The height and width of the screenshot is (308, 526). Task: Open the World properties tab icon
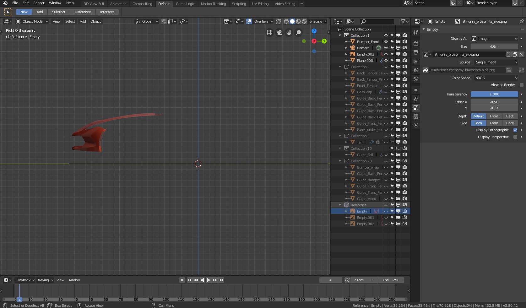point(416,79)
